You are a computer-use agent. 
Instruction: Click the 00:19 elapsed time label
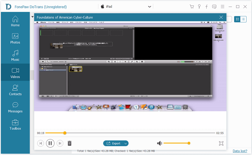[x=41, y=133]
